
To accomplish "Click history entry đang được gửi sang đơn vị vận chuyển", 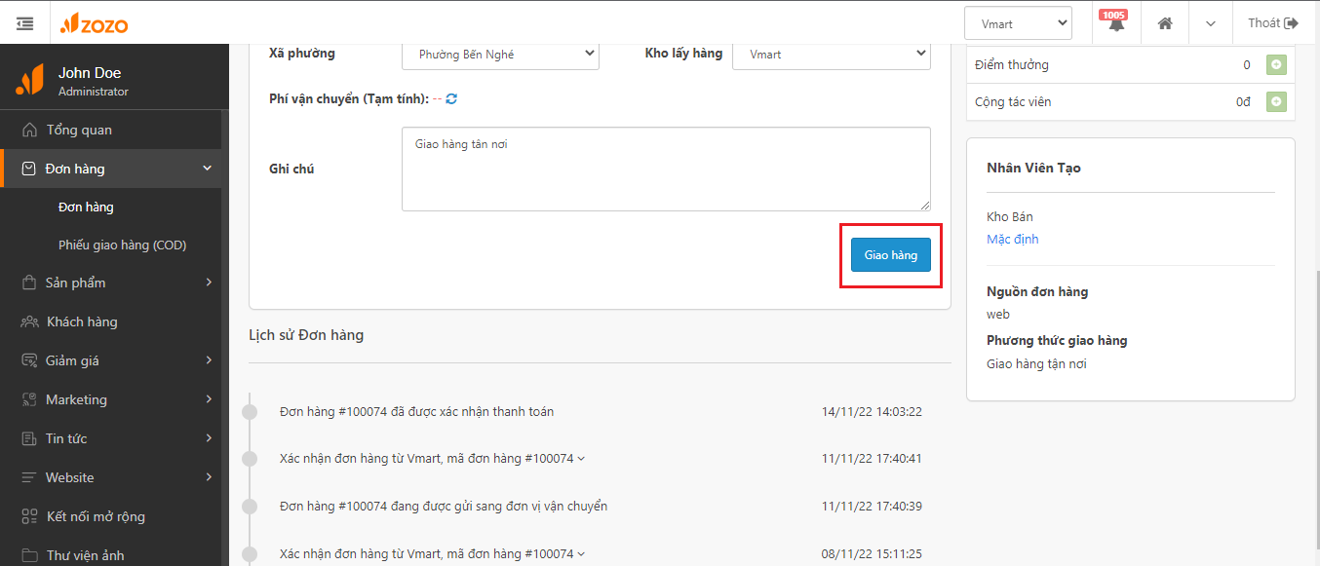I will (444, 506).
